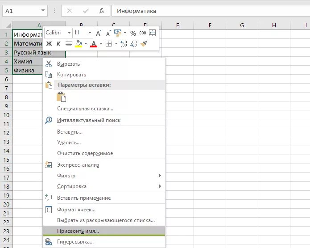Click cell containing Химия

[x=28, y=61]
